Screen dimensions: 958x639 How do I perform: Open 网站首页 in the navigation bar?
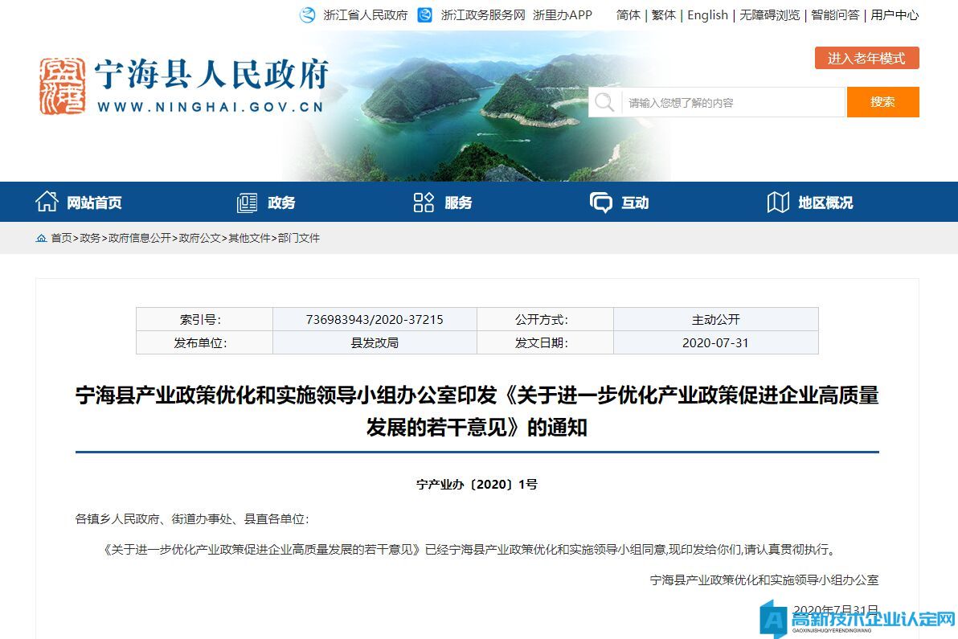coord(94,203)
